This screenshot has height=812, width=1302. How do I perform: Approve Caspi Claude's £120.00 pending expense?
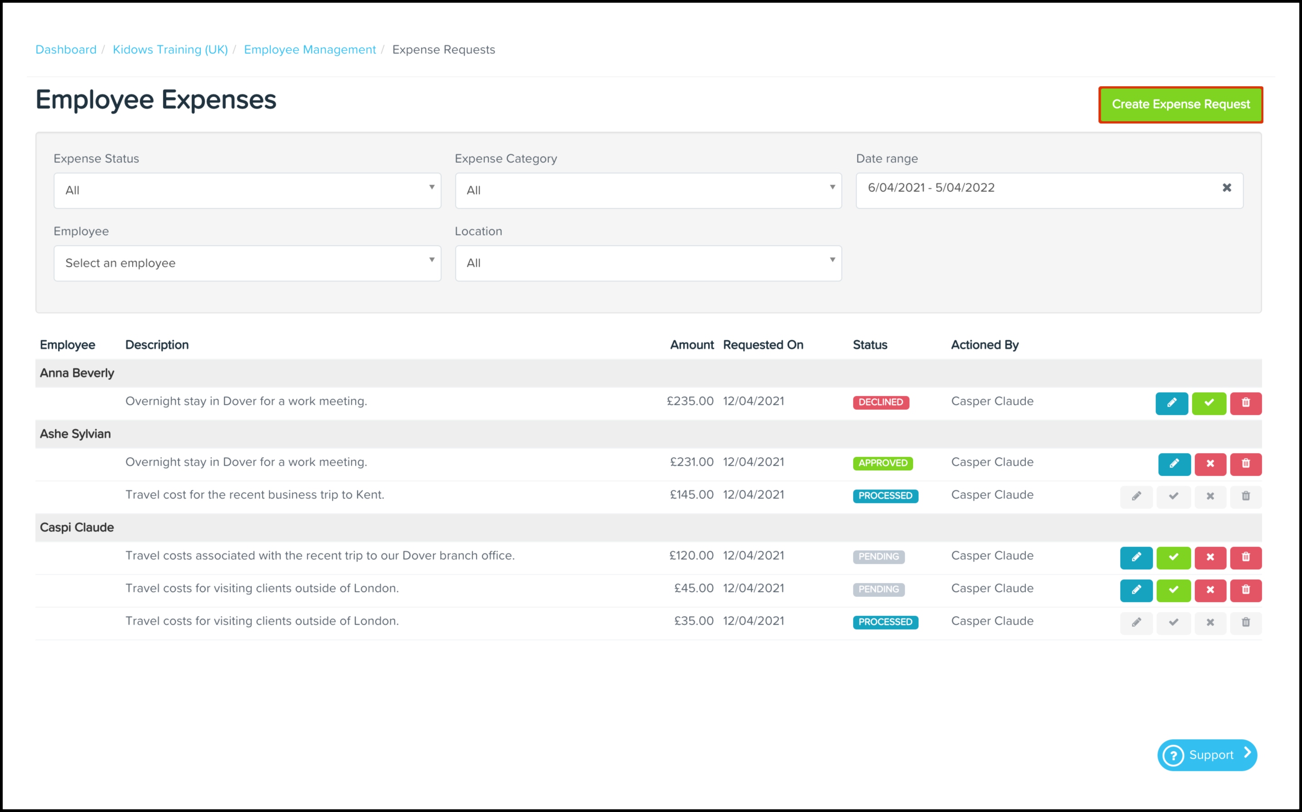pos(1173,557)
